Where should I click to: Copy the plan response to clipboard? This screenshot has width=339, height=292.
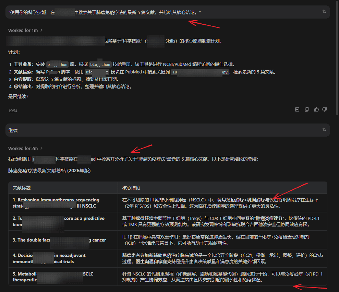[306, 109]
